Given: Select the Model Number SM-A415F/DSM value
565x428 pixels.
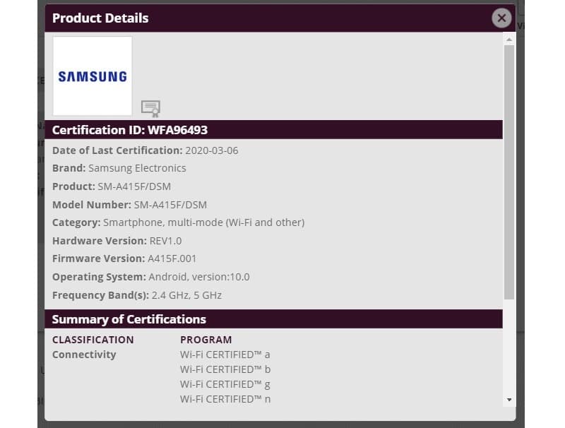Looking at the screenshot, I should tap(170, 205).
